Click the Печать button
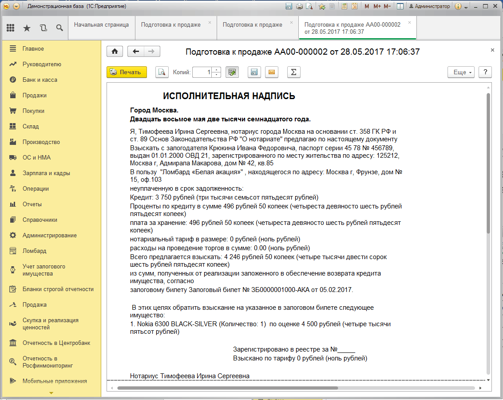 pyautogui.click(x=127, y=72)
